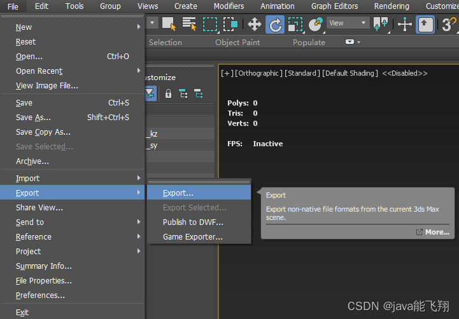Toggle the Window/Crossing selection icon
Viewport: 459px width, 319px height.
coord(230,24)
